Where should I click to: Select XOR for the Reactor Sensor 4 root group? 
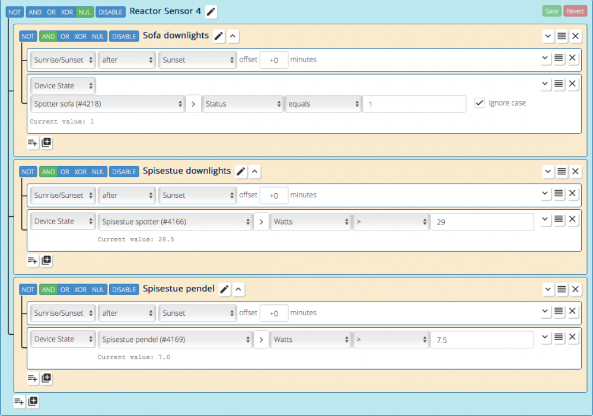pos(67,12)
